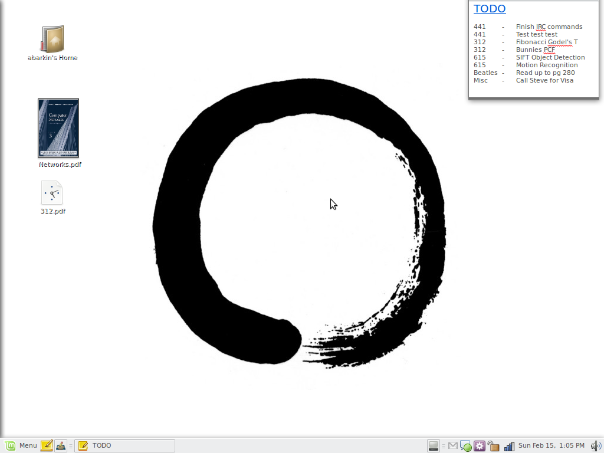
Task: Click the 'Beatles' label in note
Action: (485, 73)
